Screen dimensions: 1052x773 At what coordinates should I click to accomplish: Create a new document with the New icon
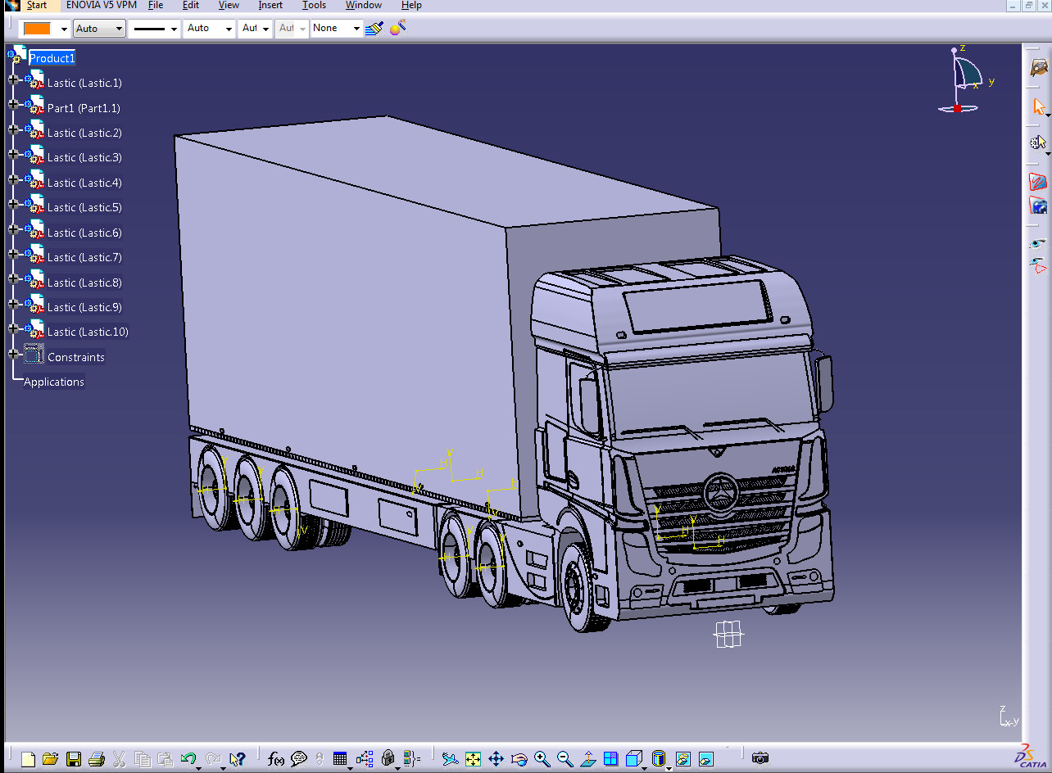point(28,759)
